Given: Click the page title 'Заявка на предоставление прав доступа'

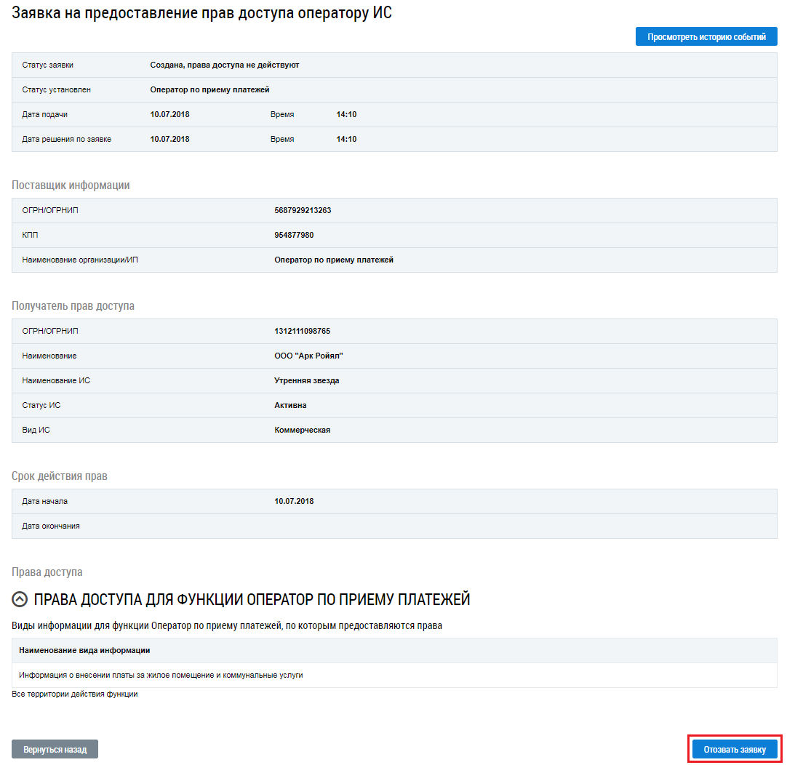Looking at the screenshot, I should 201,12.
